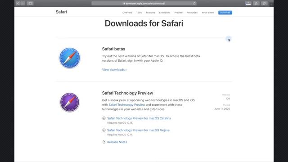The height and width of the screenshot is (162, 288).
Task: Click the blue Download button
Action: [x=225, y=13]
